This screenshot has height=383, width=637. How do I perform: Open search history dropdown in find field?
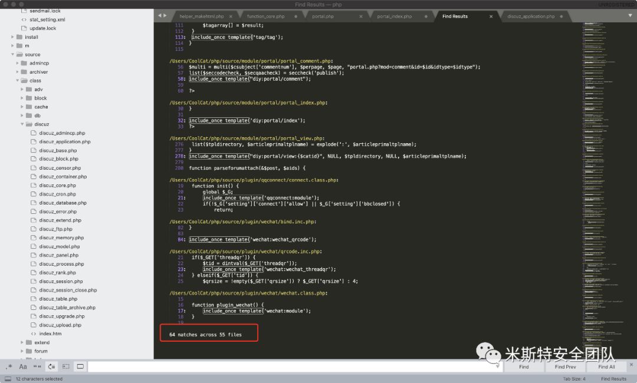point(498,367)
